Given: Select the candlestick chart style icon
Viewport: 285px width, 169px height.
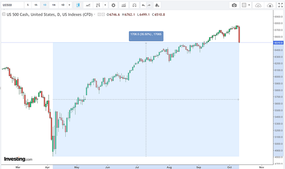Looking at the screenshot, I should [x=78, y=5].
